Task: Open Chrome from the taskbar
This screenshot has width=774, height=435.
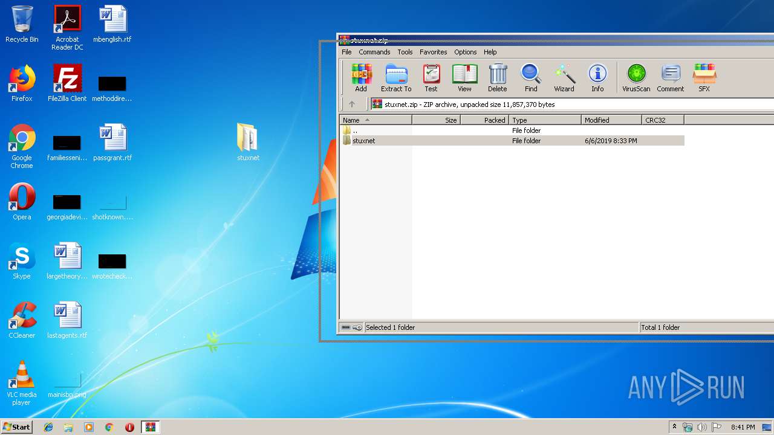Action: pyautogui.click(x=109, y=427)
